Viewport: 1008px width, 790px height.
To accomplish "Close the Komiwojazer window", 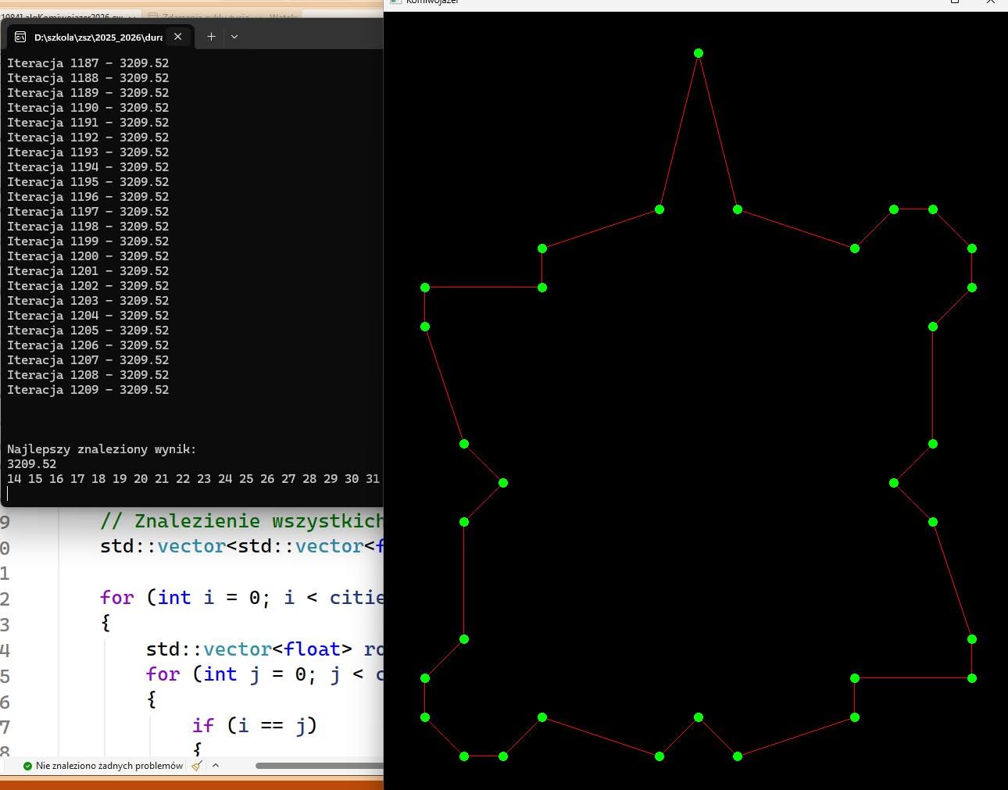I will [x=990, y=2].
